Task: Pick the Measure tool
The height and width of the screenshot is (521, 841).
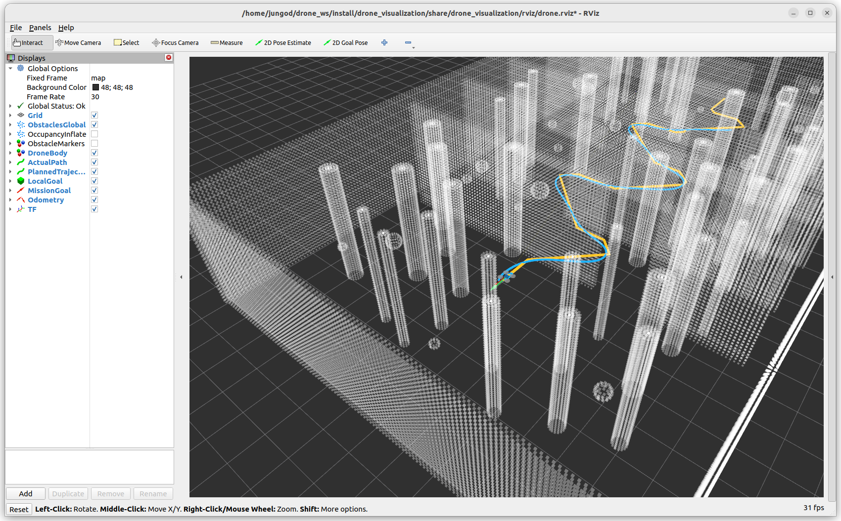Action: 227,42
